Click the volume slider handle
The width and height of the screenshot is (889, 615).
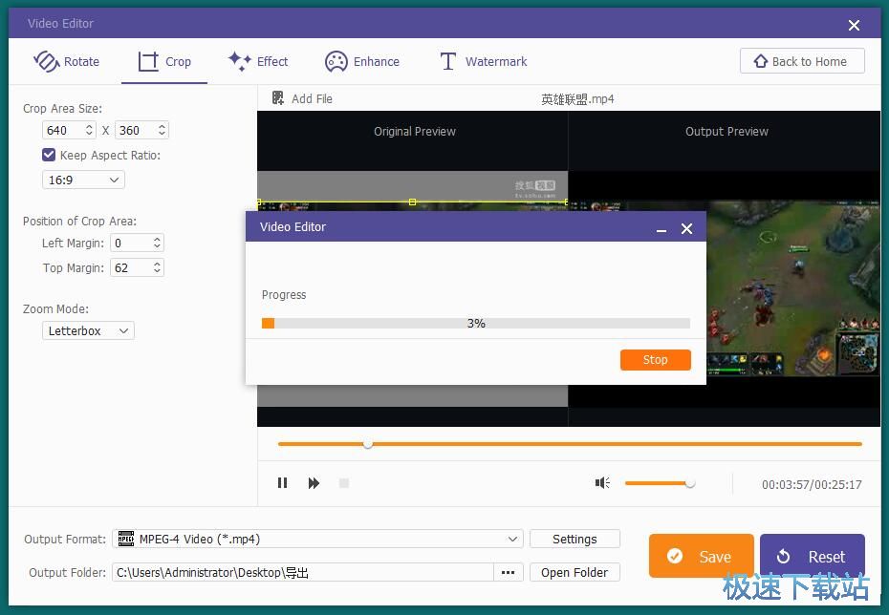pyautogui.click(x=690, y=483)
